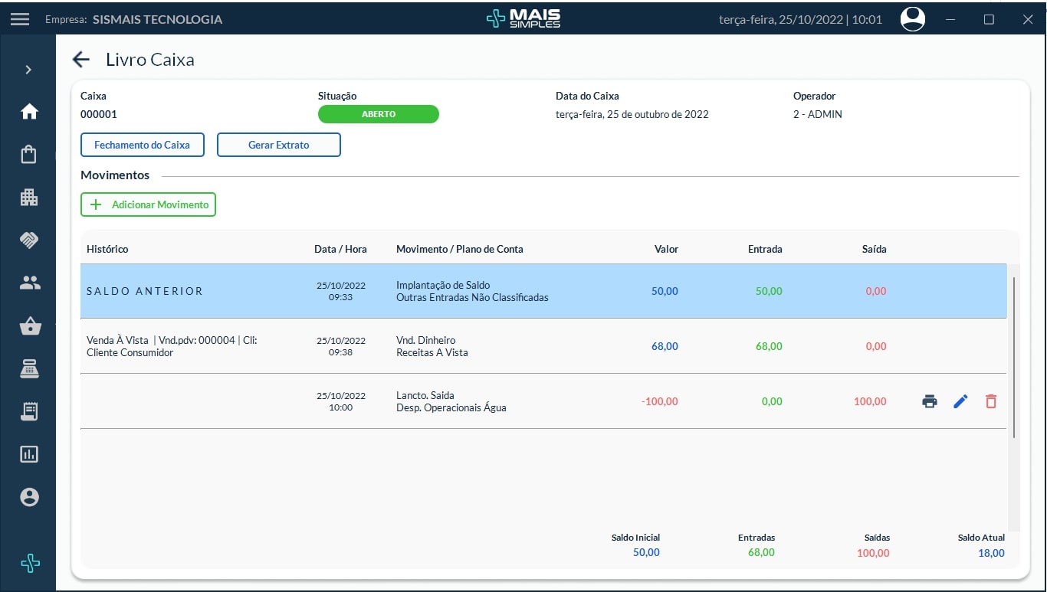This screenshot has width=1047, height=592.
Task: Open the building icon in the sidebar
Action: pyautogui.click(x=29, y=198)
